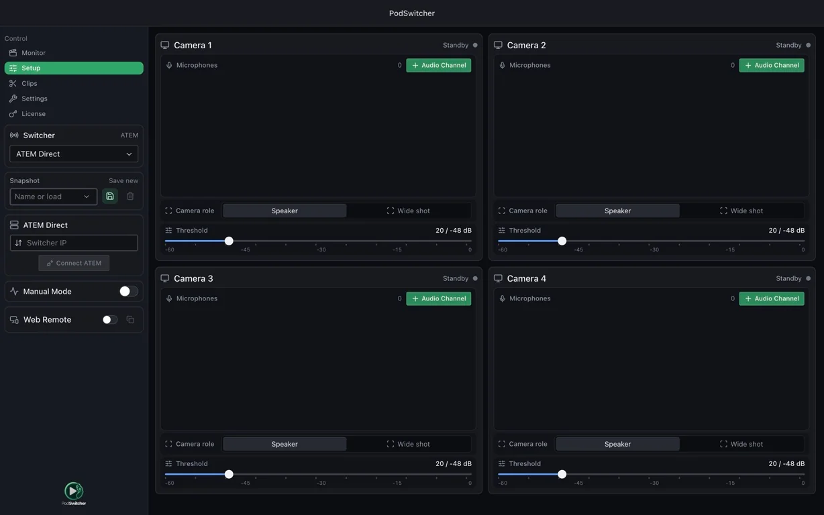Click the Switcher broadcast icon
This screenshot has width=824, height=515.
(14, 135)
